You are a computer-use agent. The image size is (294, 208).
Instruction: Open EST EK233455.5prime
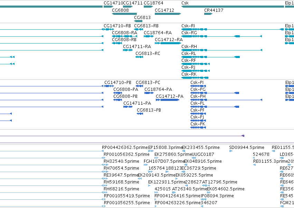[201, 148]
